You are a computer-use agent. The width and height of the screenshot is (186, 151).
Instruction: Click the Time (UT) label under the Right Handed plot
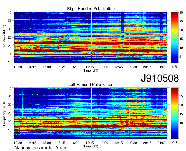(x=91, y=71)
